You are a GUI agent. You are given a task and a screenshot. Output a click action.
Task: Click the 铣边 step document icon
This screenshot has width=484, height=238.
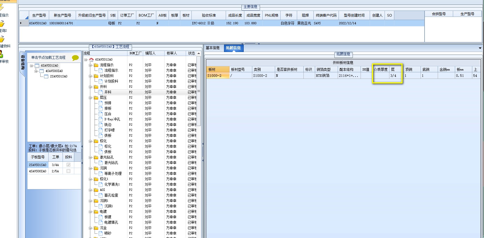point(101,125)
